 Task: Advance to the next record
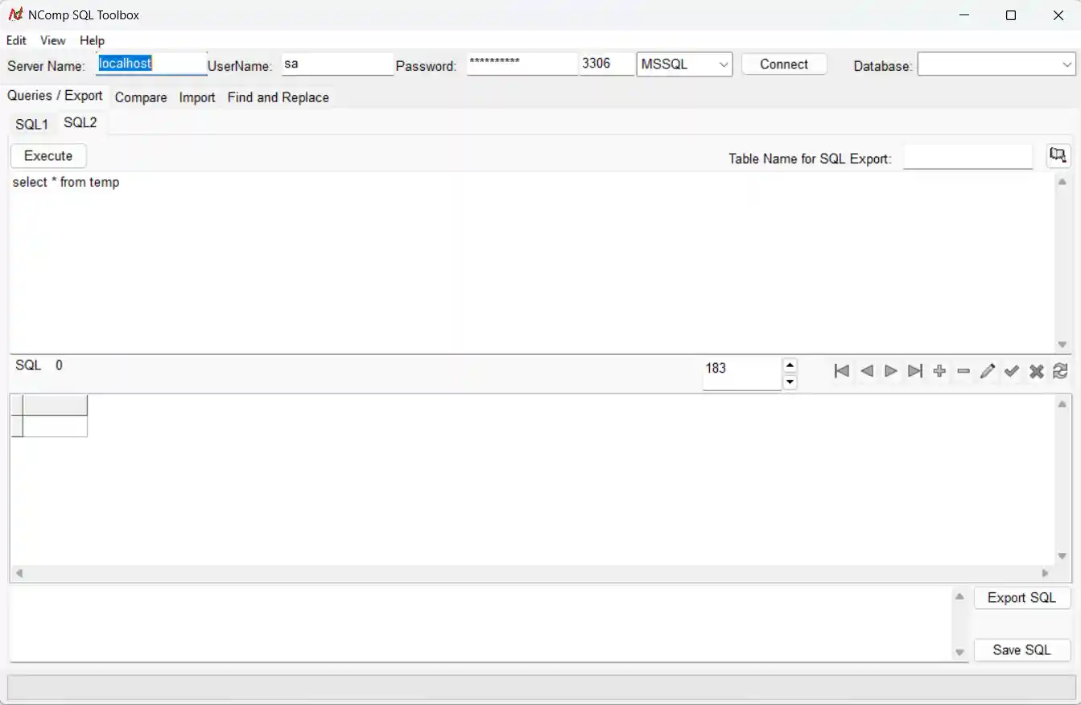pyautogui.click(x=891, y=371)
